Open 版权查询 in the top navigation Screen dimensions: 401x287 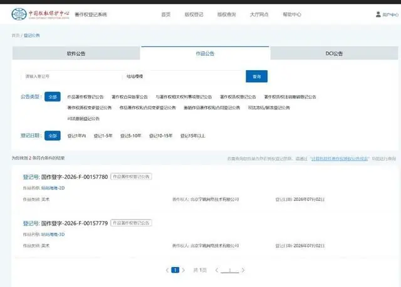(x=227, y=14)
